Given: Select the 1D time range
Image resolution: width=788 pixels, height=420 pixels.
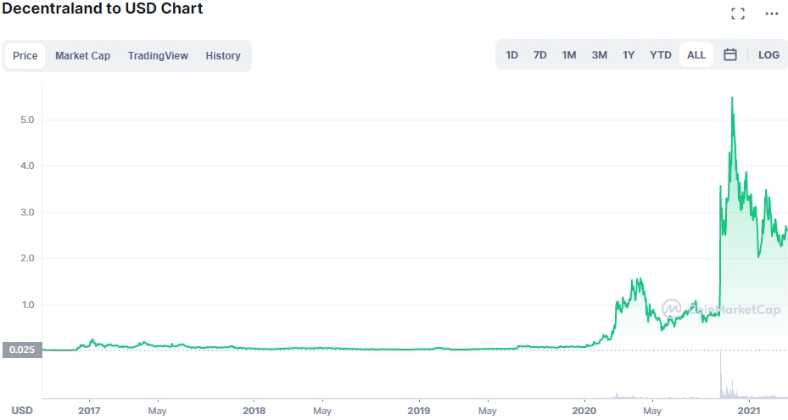Looking at the screenshot, I should pos(511,55).
